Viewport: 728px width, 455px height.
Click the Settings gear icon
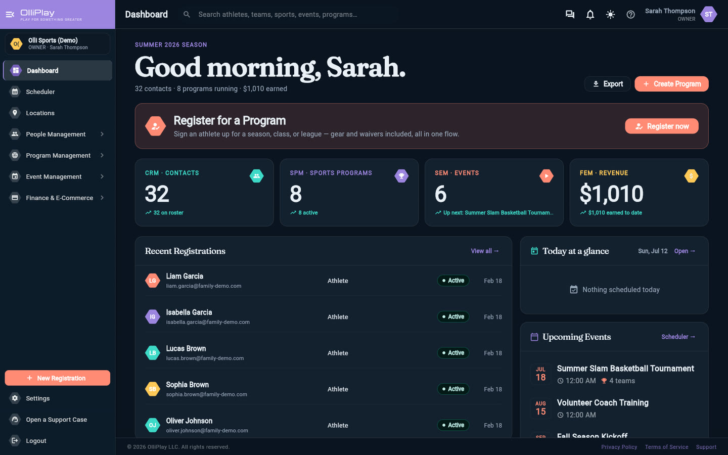click(x=15, y=398)
